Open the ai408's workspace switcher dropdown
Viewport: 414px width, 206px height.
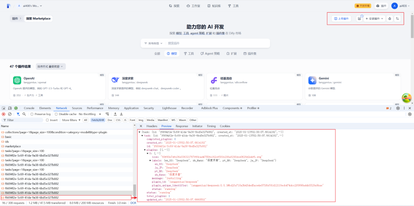30,6
